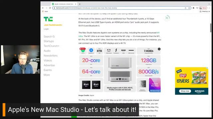This screenshot has width=213, height=119.
Task: Click the Lay's Layers ad banner
Action: coord(192,81)
